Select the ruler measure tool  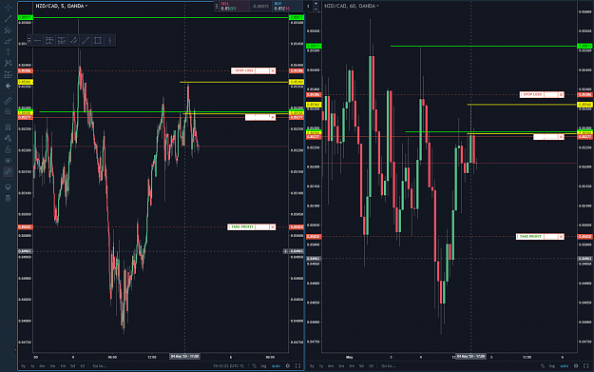pyautogui.click(x=8, y=101)
